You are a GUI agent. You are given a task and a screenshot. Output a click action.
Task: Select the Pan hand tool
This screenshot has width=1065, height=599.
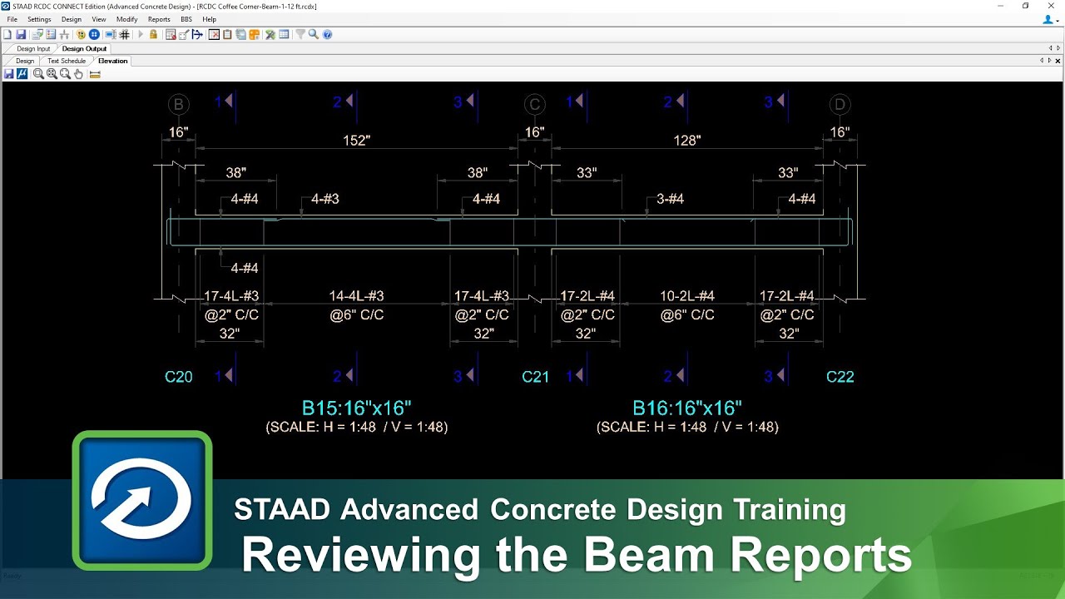(78, 74)
